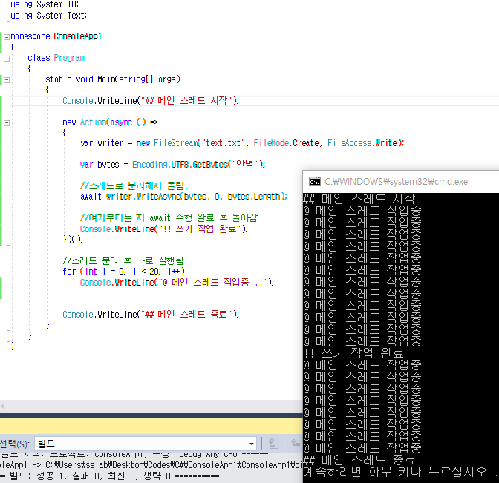Click the previous message icon in output toolbar
Screen dimensions: 499x483
click(274, 444)
